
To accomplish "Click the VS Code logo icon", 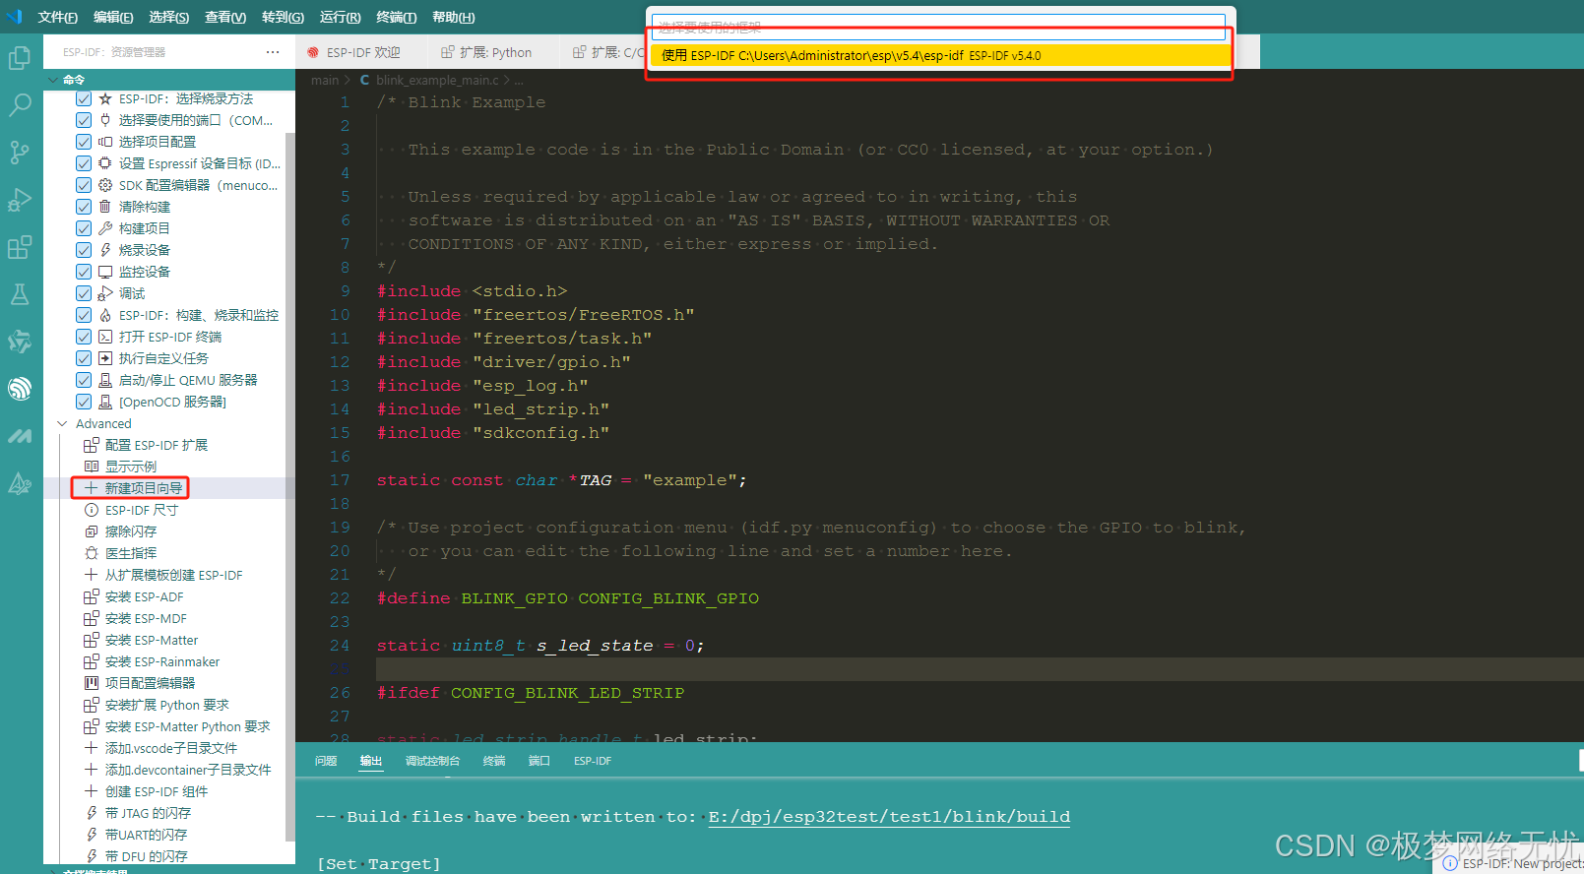I will (14, 17).
